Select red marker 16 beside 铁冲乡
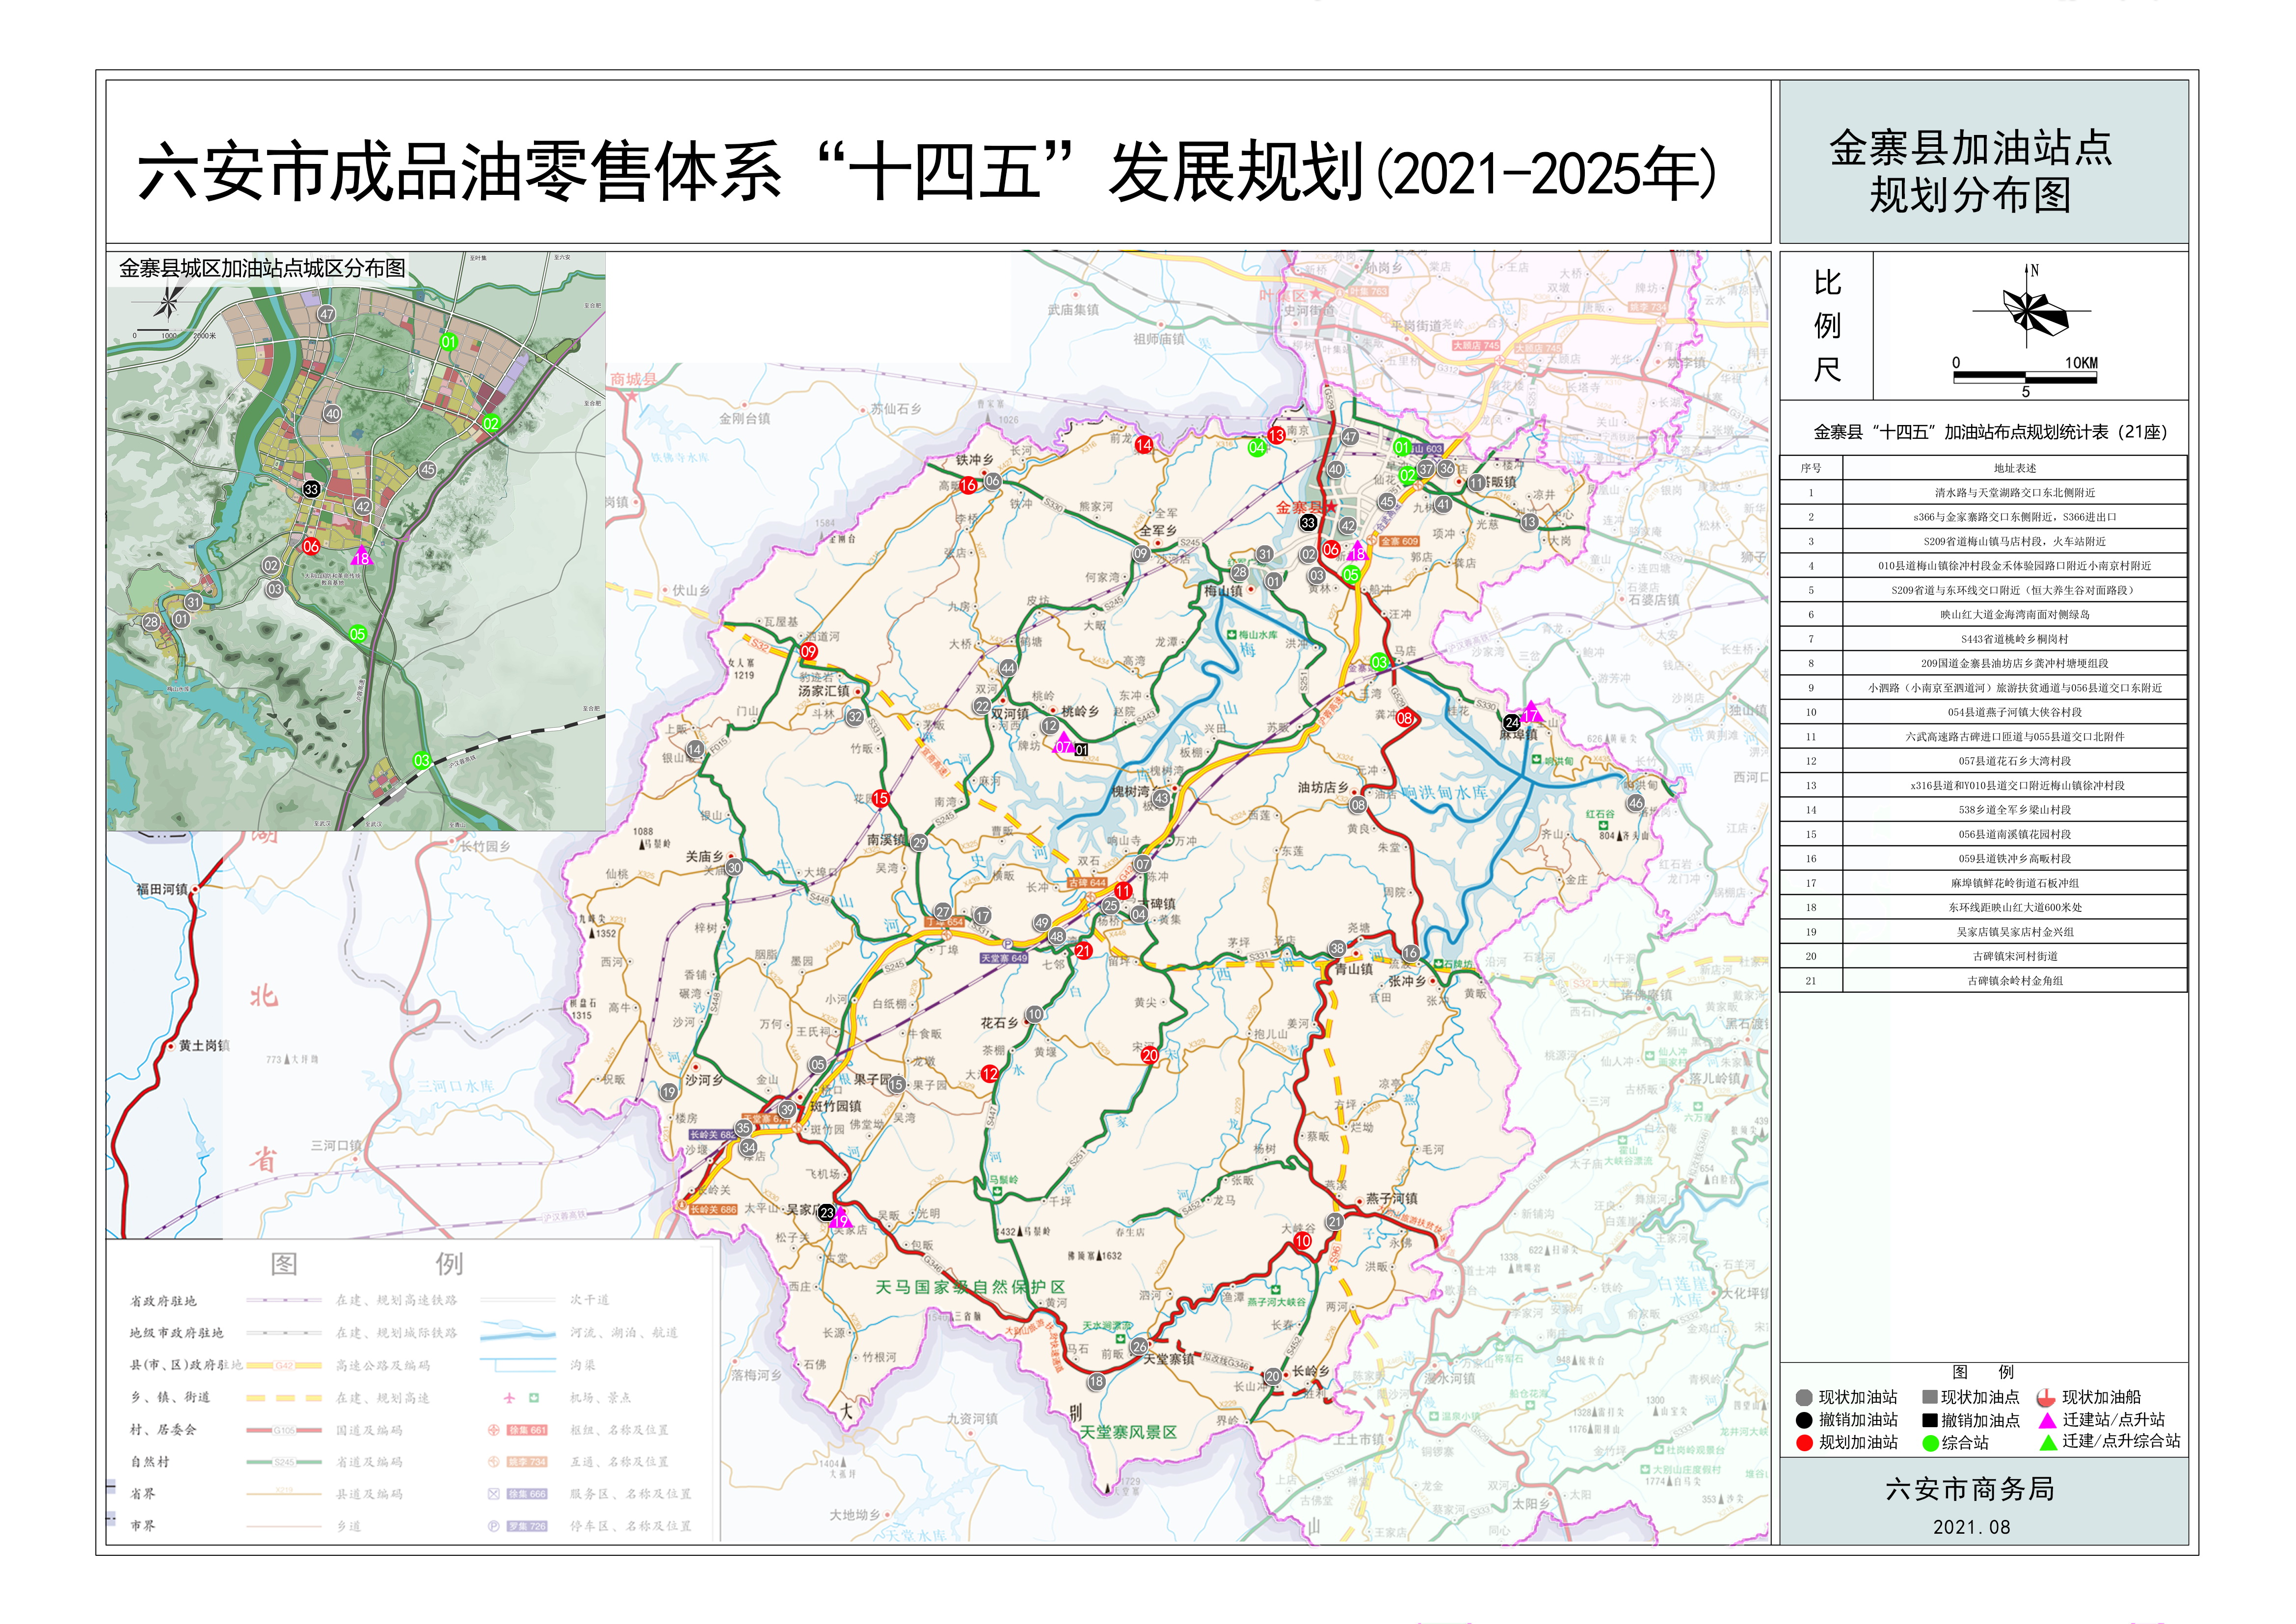 pos(968,485)
